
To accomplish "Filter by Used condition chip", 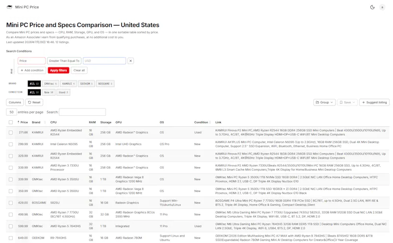I will pyautogui.click(x=63, y=92).
